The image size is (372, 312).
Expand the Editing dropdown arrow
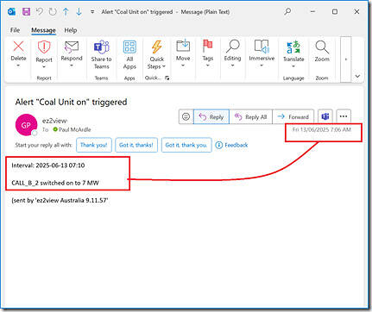tap(232, 66)
